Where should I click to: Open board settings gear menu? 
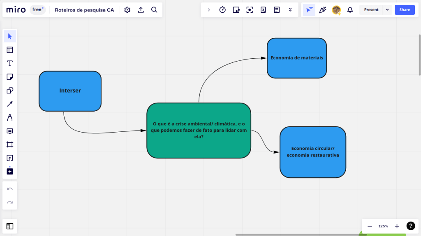[127, 10]
